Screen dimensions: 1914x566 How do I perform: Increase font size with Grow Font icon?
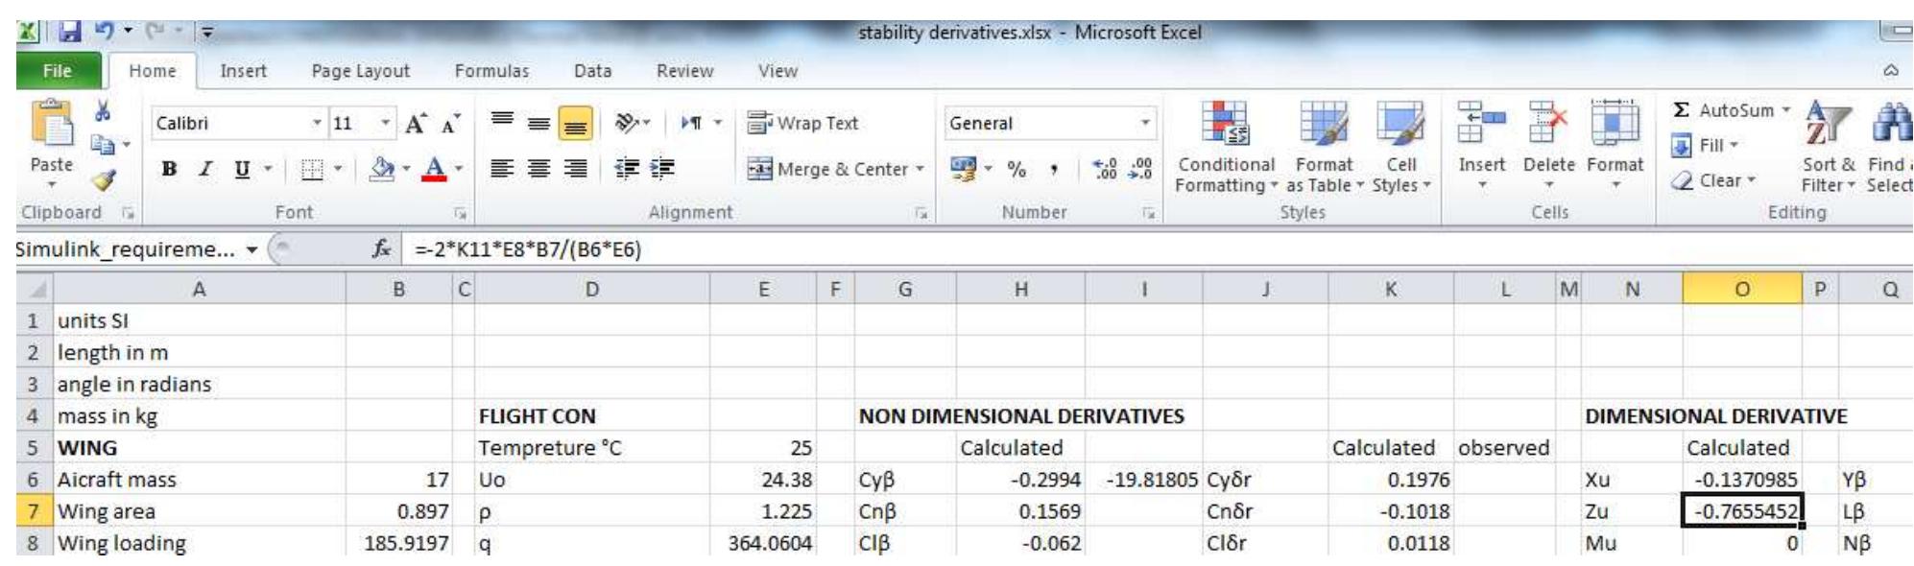pos(416,124)
